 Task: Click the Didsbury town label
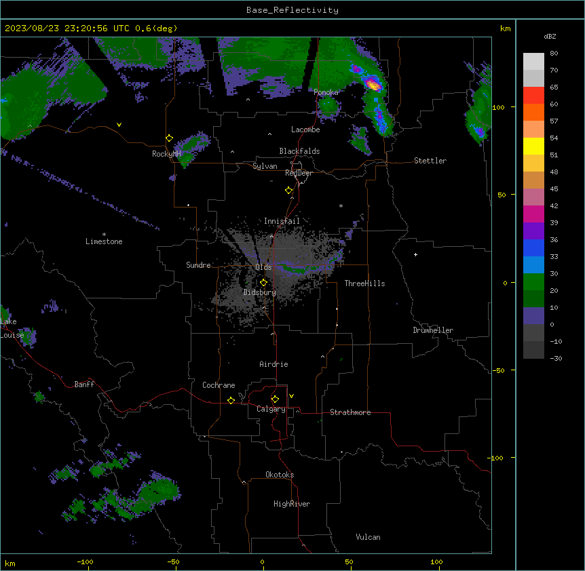260,292
